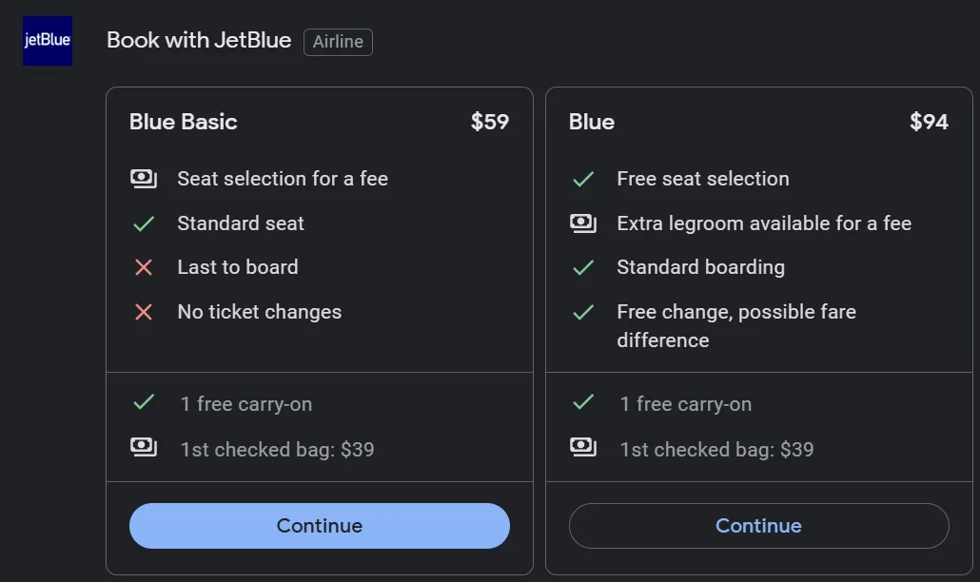Click the fee icon beside Extra legroom

(583, 223)
